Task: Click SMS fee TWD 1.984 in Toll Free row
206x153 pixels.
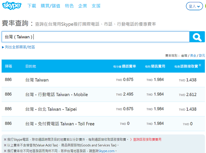Action: 155,124
